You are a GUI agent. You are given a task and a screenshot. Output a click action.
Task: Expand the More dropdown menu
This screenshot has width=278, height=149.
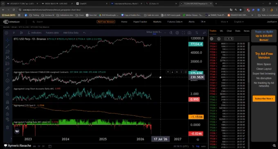224,22
